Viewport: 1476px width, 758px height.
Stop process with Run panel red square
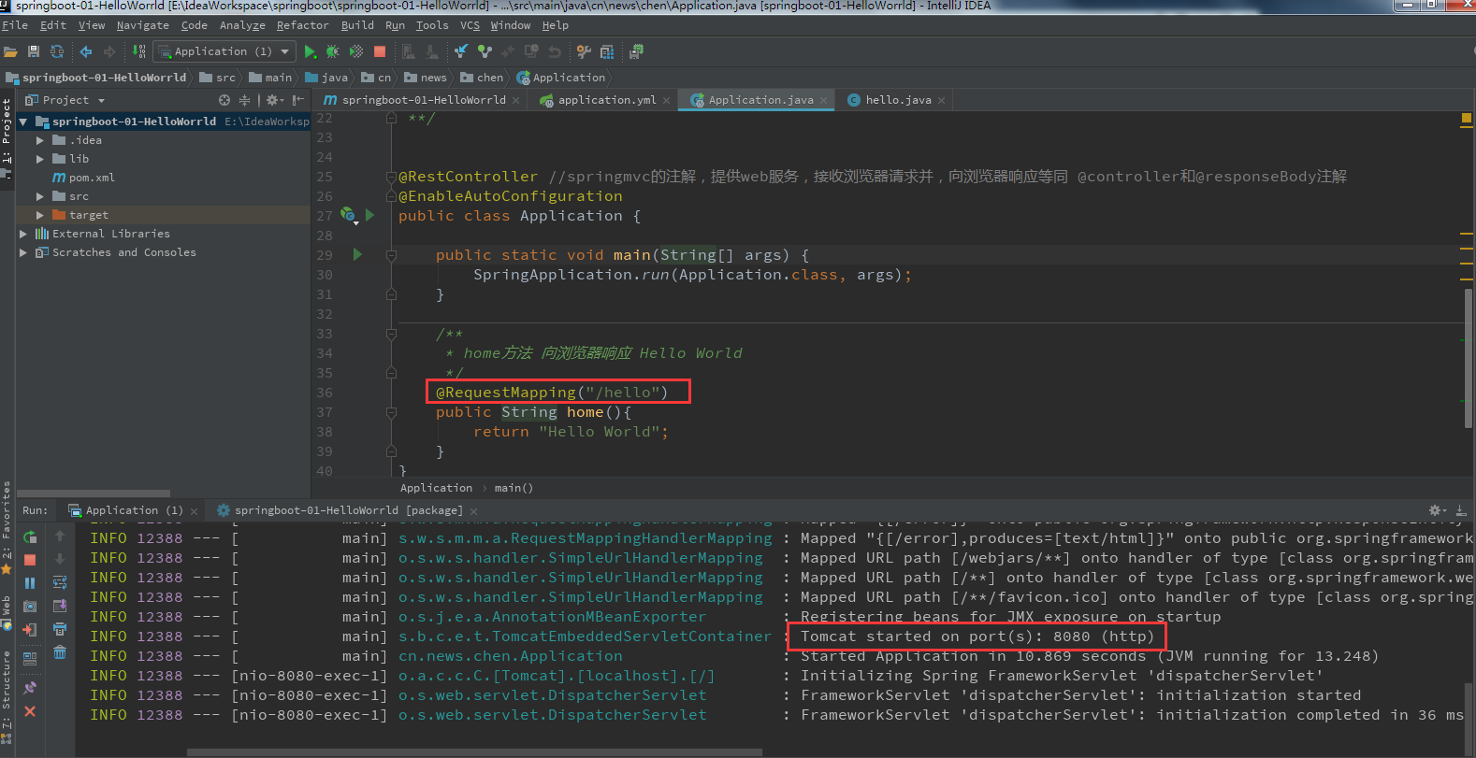30,559
